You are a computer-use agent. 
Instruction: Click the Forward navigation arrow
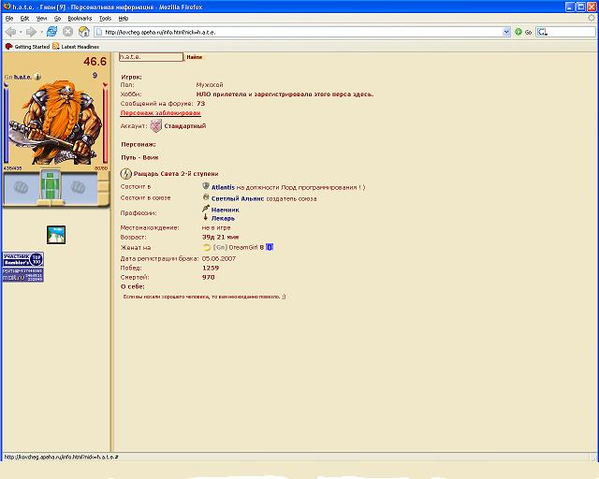click(31, 32)
